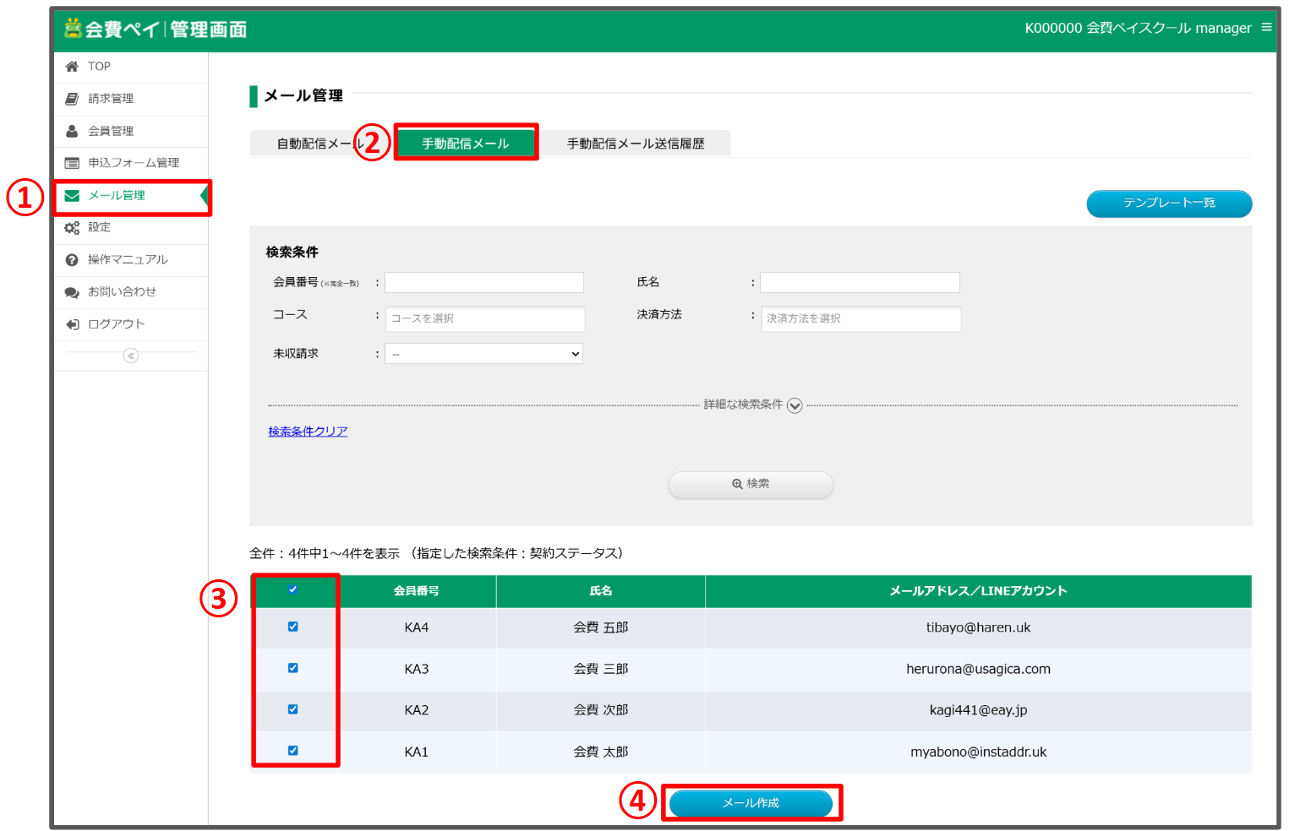This screenshot has height=831, width=1289.
Task: Click the 請求管理 sidebar icon
Action: [x=72, y=99]
